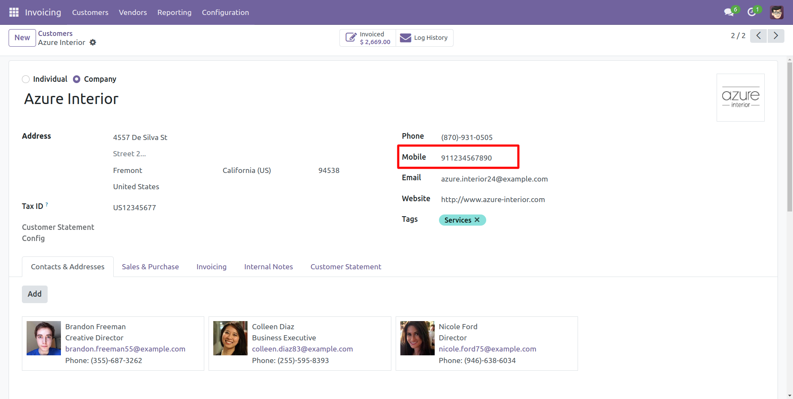Switch to Internal Notes tab

pyautogui.click(x=269, y=267)
